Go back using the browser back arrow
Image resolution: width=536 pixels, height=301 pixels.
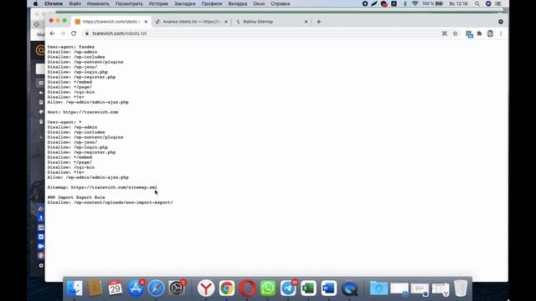click(x=52, y=33)
